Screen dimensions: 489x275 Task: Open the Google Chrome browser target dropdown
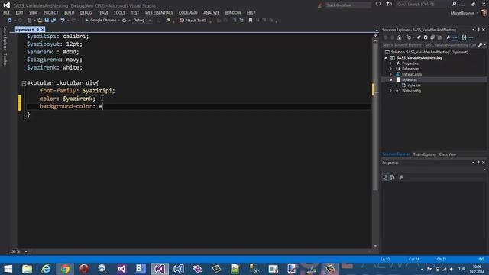tap(119, 21)
